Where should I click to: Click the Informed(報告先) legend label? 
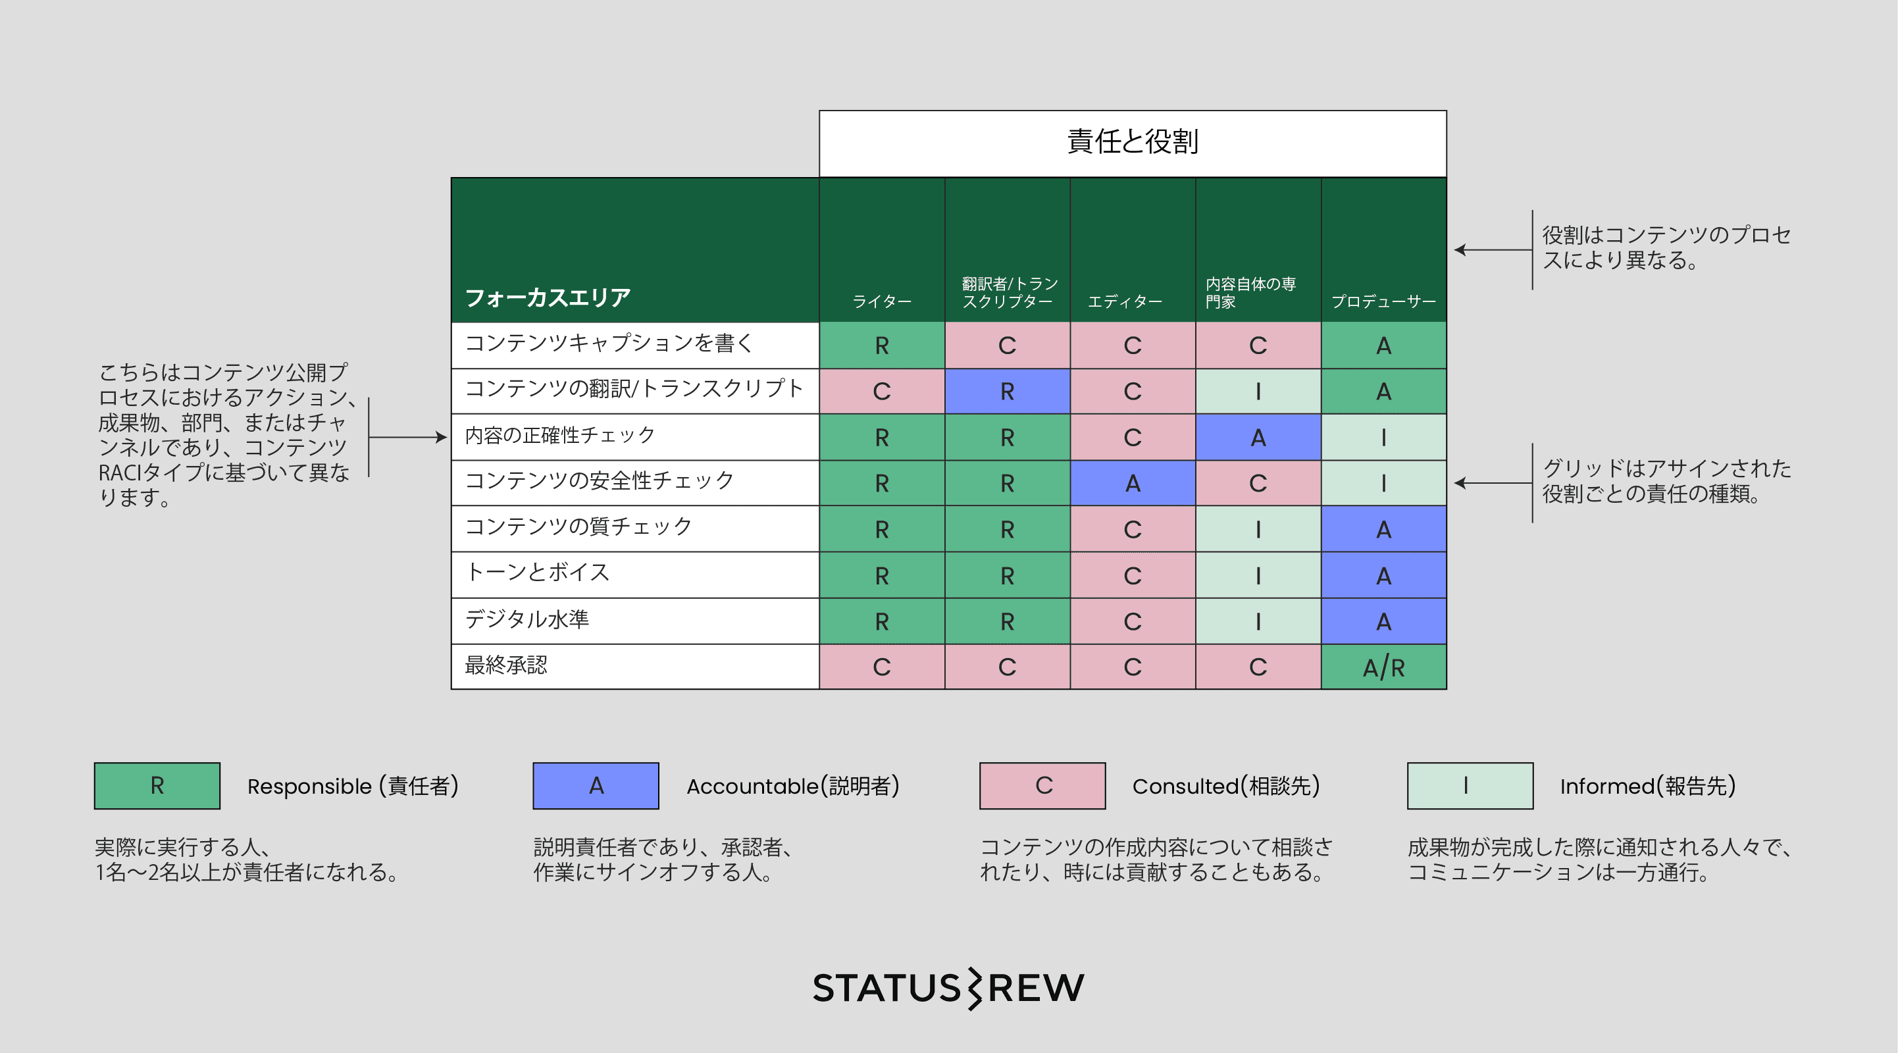point(1647,786)
